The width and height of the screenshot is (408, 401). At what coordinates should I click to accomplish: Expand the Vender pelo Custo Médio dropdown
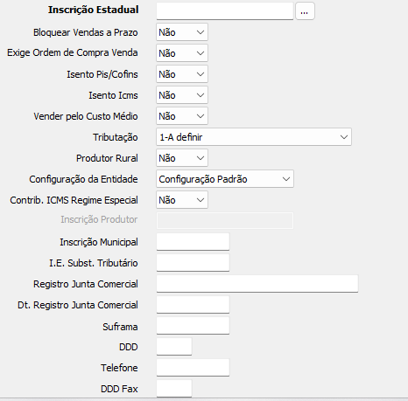coord(182,116)
